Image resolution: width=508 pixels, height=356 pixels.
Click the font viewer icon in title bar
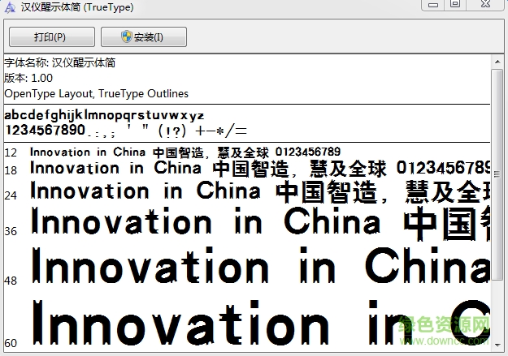[x=10, y=7]
